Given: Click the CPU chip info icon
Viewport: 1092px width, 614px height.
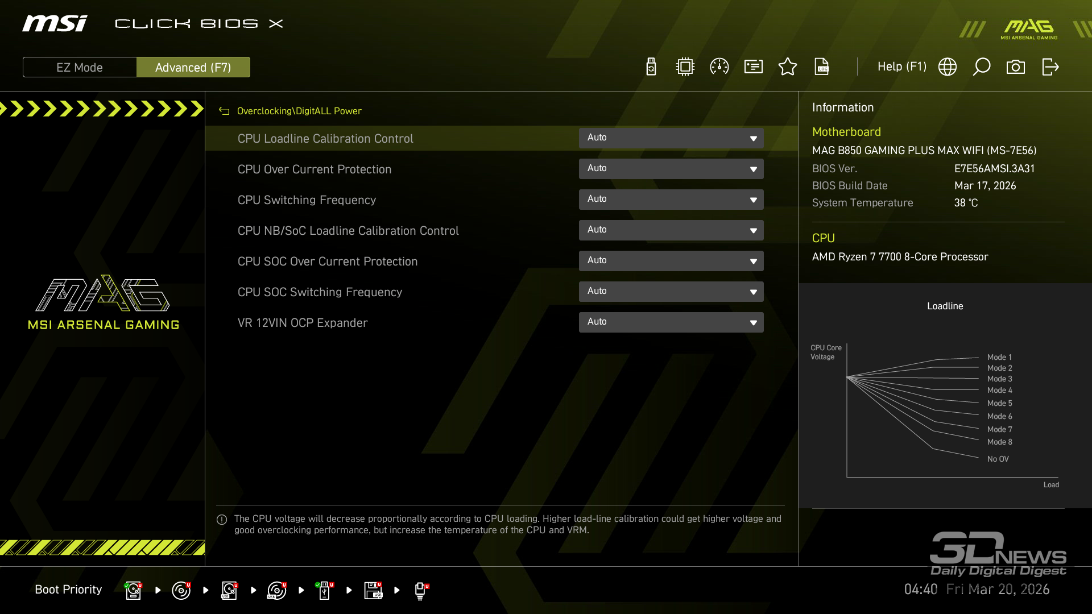Looking at the screenshot, I should tap(685, 67).
